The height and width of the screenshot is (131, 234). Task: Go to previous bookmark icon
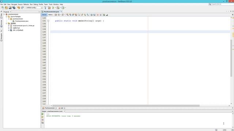[x=82, y=15]
